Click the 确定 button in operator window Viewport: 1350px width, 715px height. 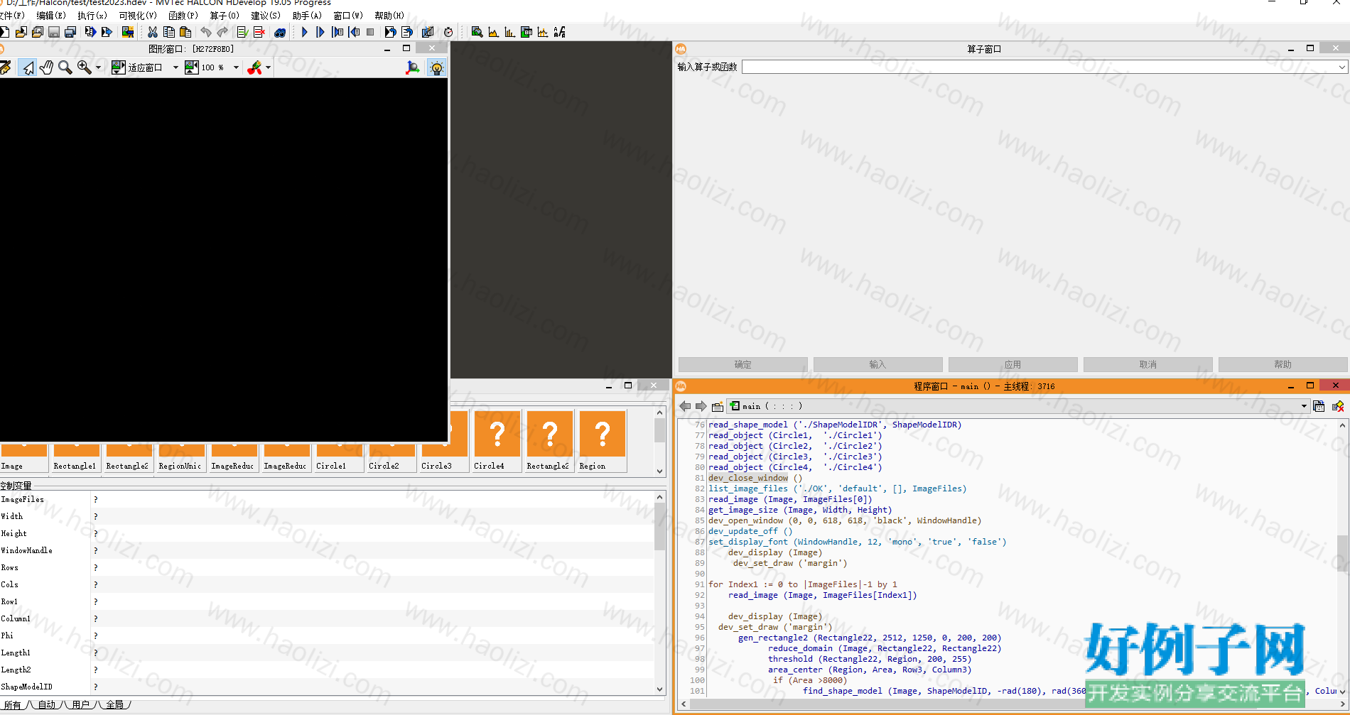(x=743, y=364)
